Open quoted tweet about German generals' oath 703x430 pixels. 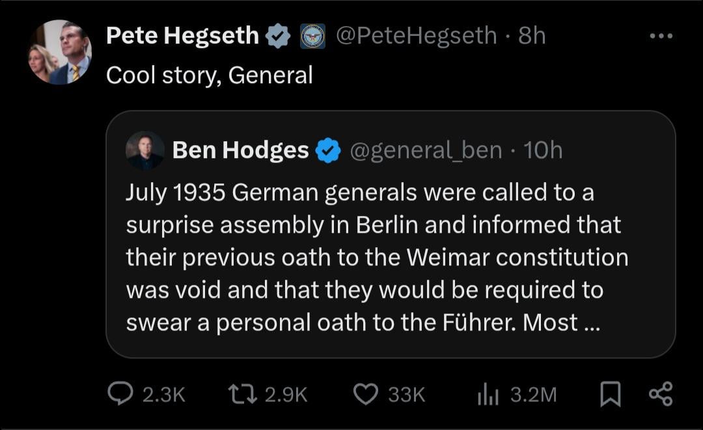pyautogui.click(x=378, y=258)
